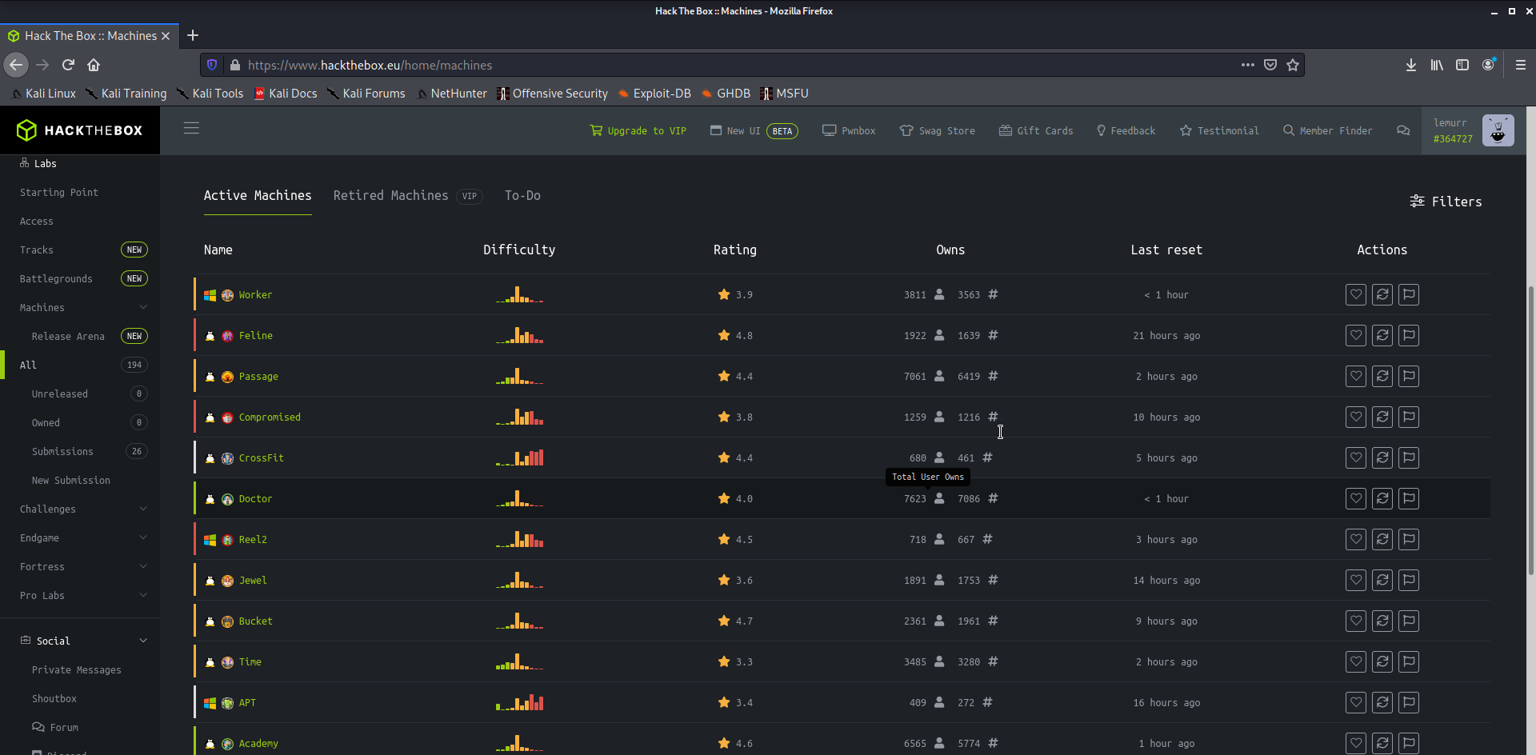Reset icon for APT machine
The image size is (1536, 755).
pos(1382,702)
